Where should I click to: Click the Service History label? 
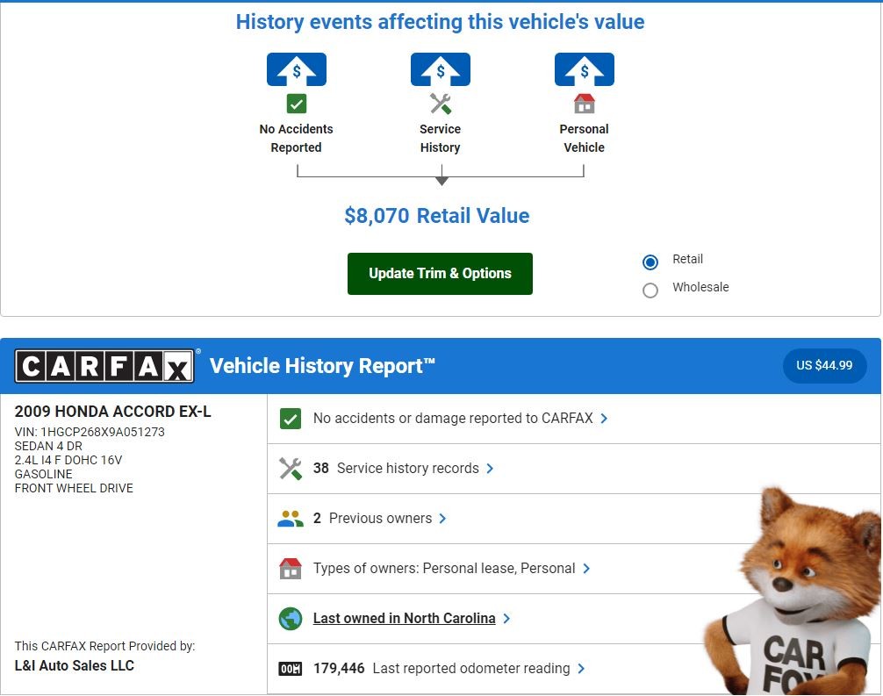(x=441, y=138)
